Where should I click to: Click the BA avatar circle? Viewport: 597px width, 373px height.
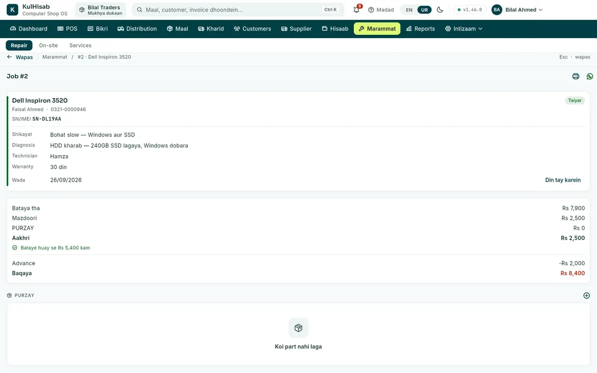(497, 10)
